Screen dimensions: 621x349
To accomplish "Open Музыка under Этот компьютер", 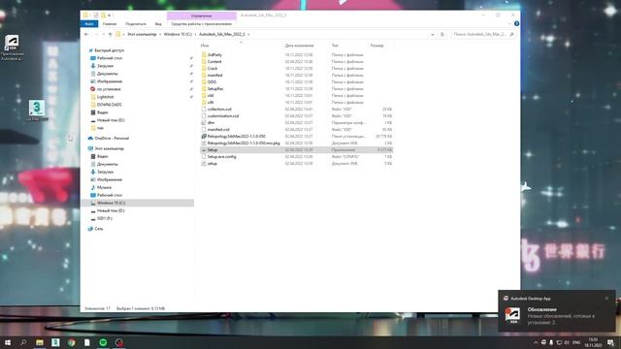I will pos(104,187).
